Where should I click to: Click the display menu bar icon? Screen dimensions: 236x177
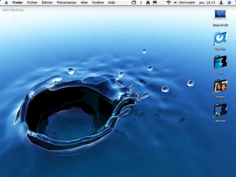tap(155, 3)
